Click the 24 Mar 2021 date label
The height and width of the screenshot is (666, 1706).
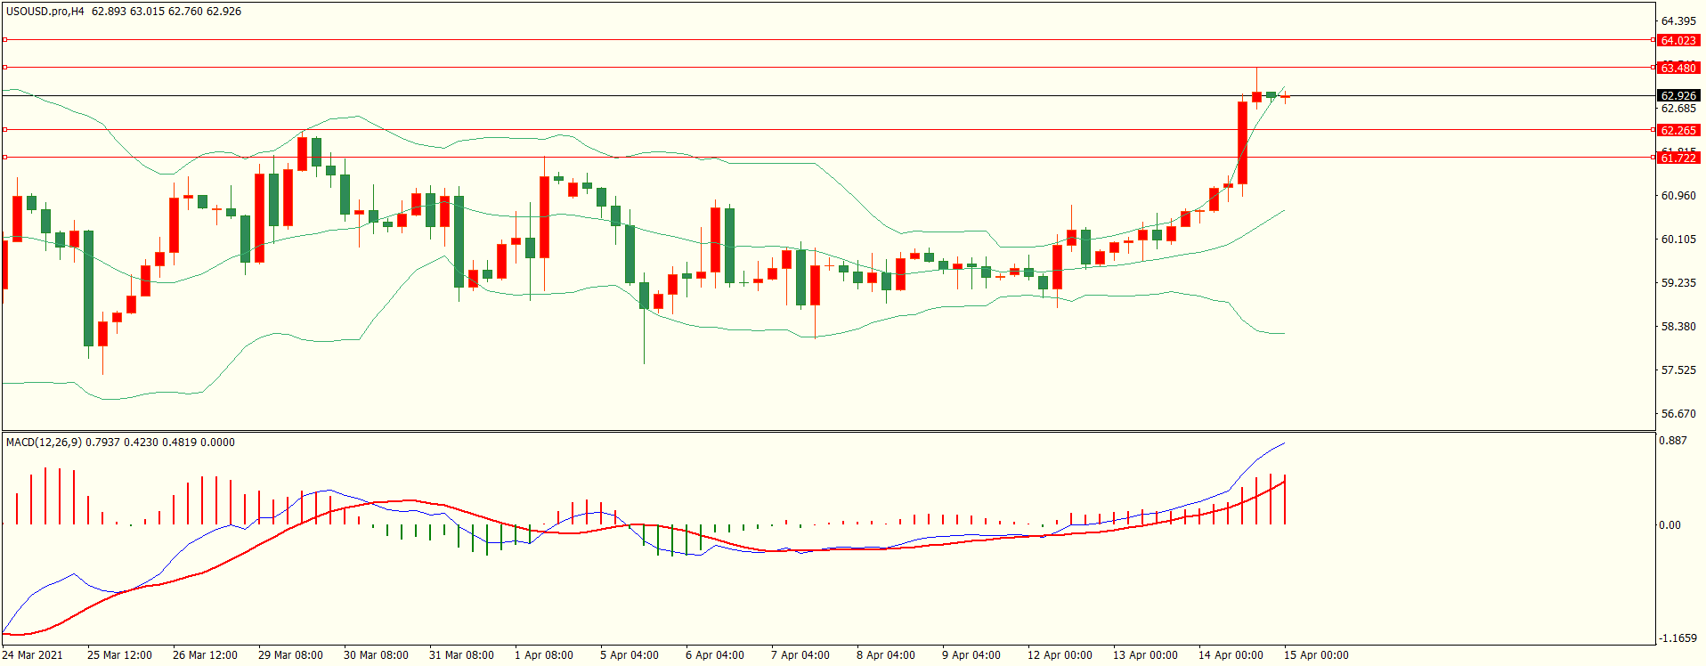(33, 655)
